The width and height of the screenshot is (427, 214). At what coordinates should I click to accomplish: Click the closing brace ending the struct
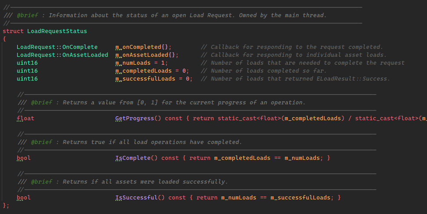(4, 205)
